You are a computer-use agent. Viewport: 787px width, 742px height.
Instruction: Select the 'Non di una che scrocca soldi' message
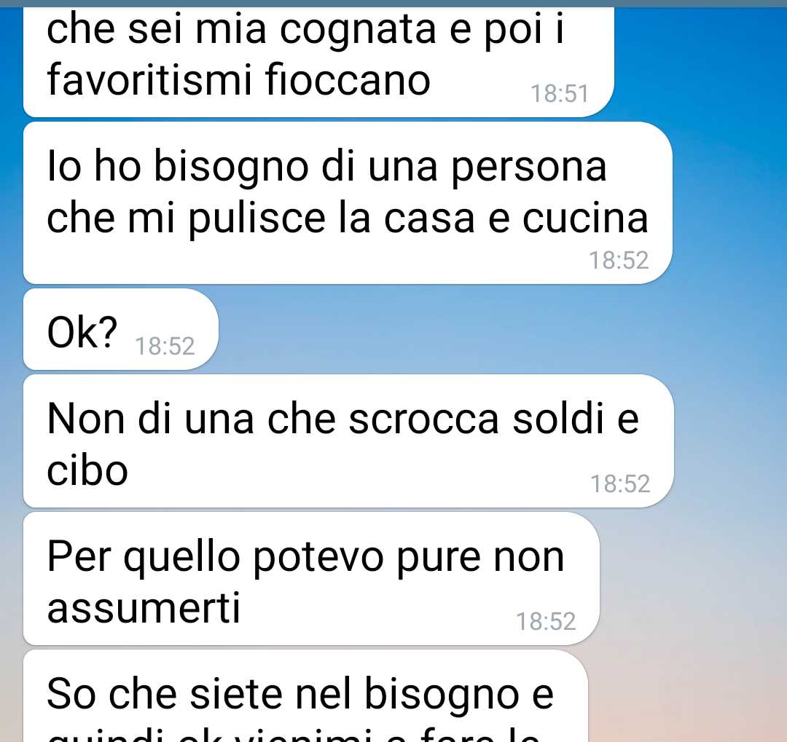pyautogui.click(x=348, y=441)
